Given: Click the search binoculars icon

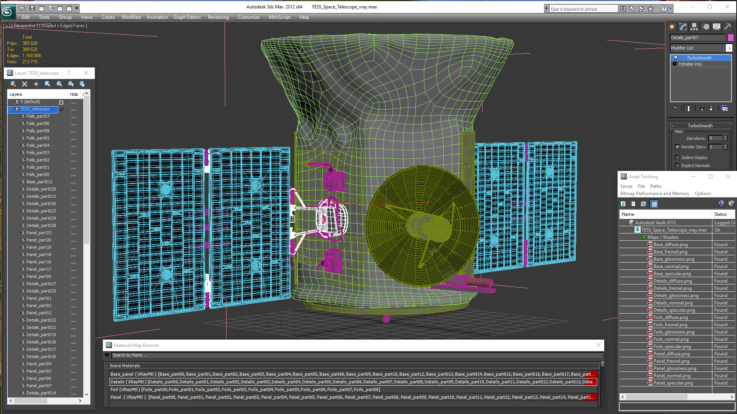Looking at the screenshot, I should click(623, 8).
